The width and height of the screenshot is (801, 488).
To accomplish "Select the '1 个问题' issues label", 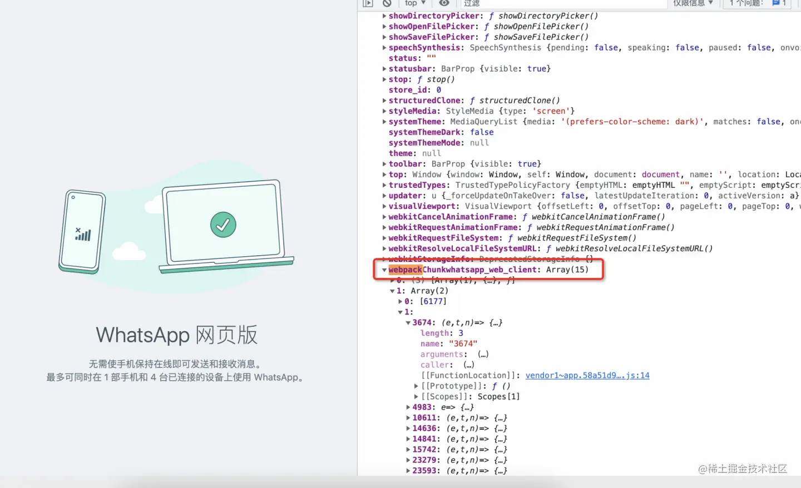I will [x=746, y=3].
